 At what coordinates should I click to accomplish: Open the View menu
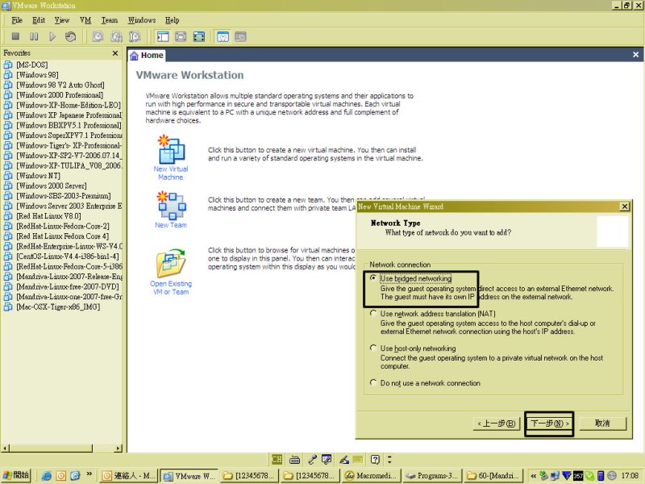(x=62, y=20)
